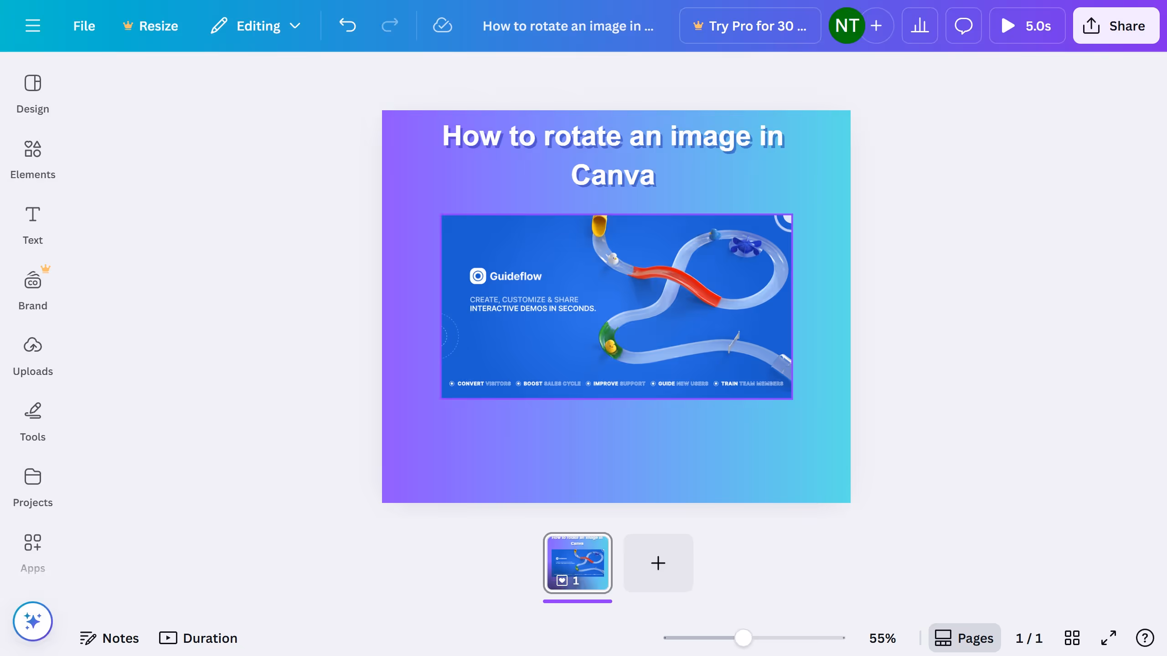
Task: Open the File menu
Action: click(x=84, y=26)
